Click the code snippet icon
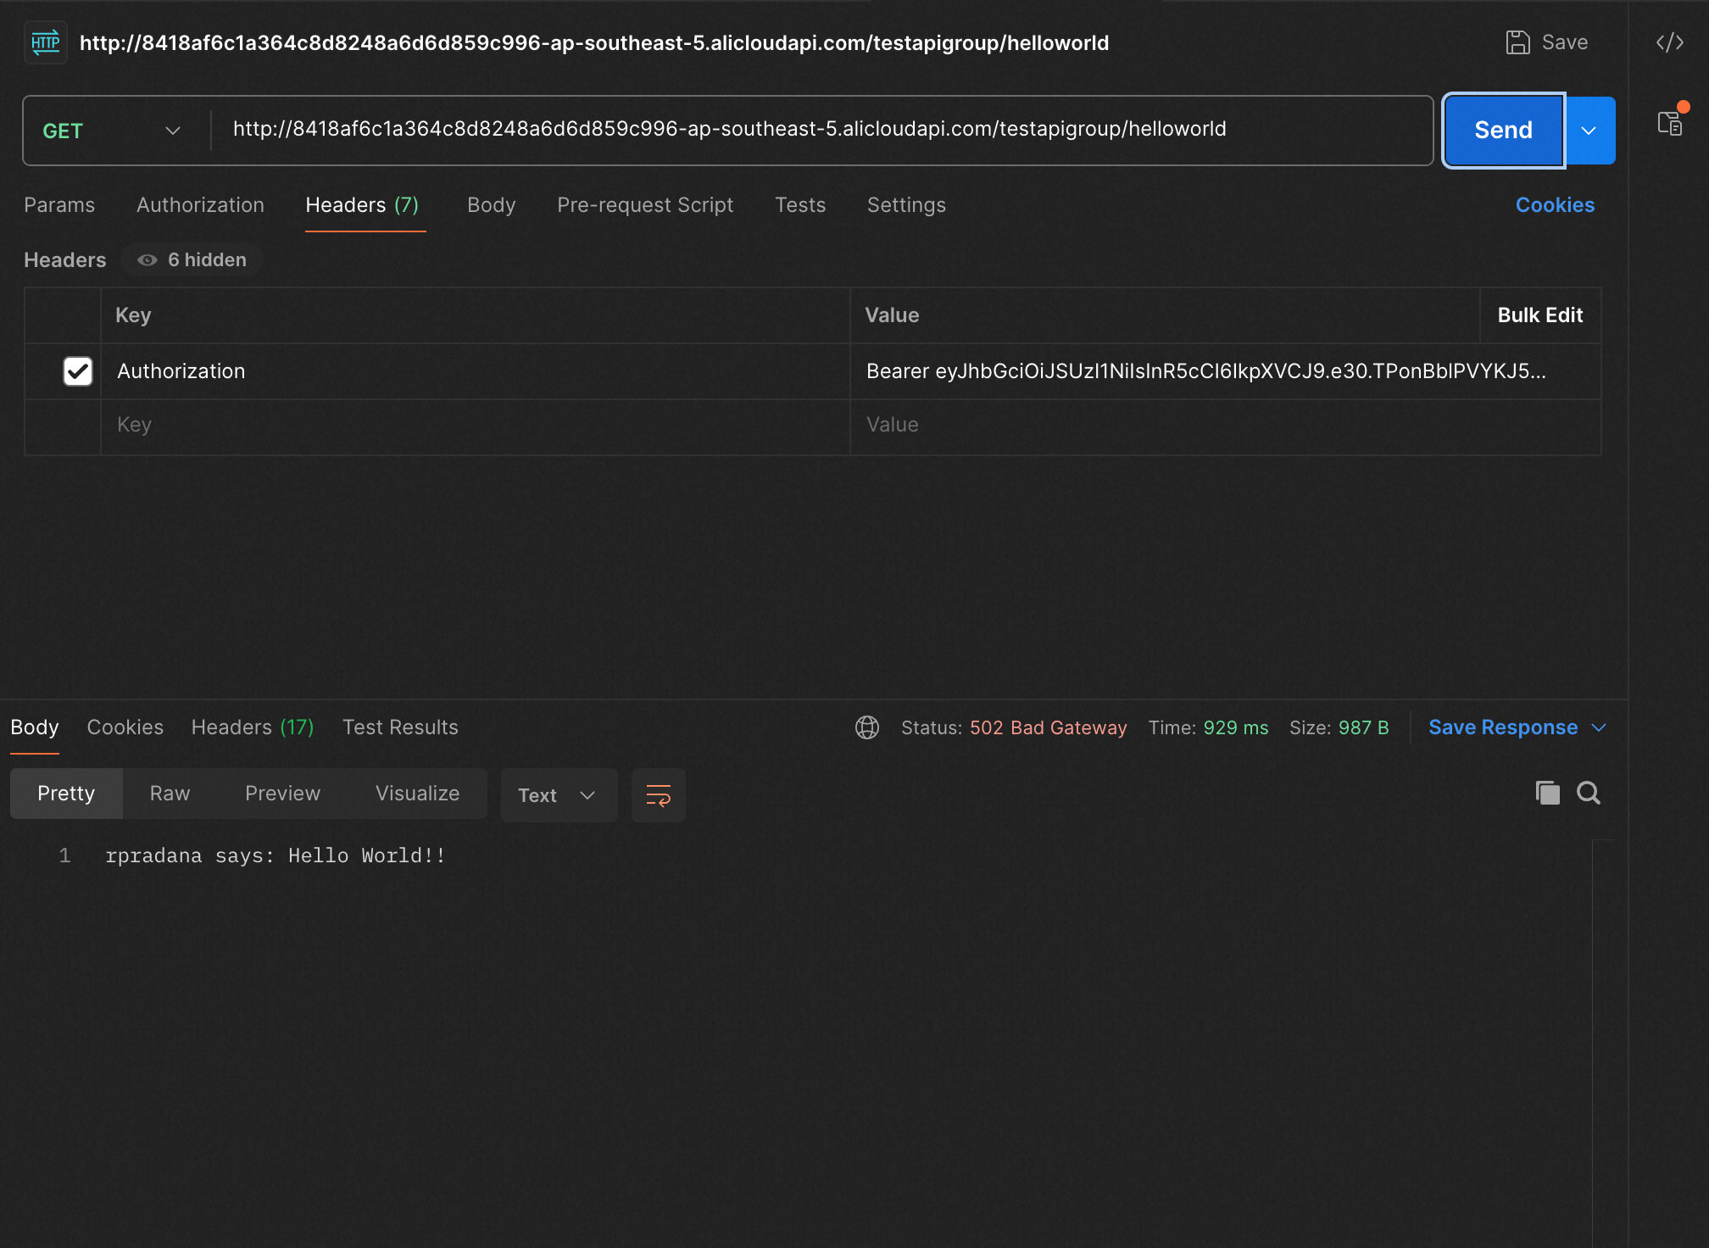 (1669, 42)
